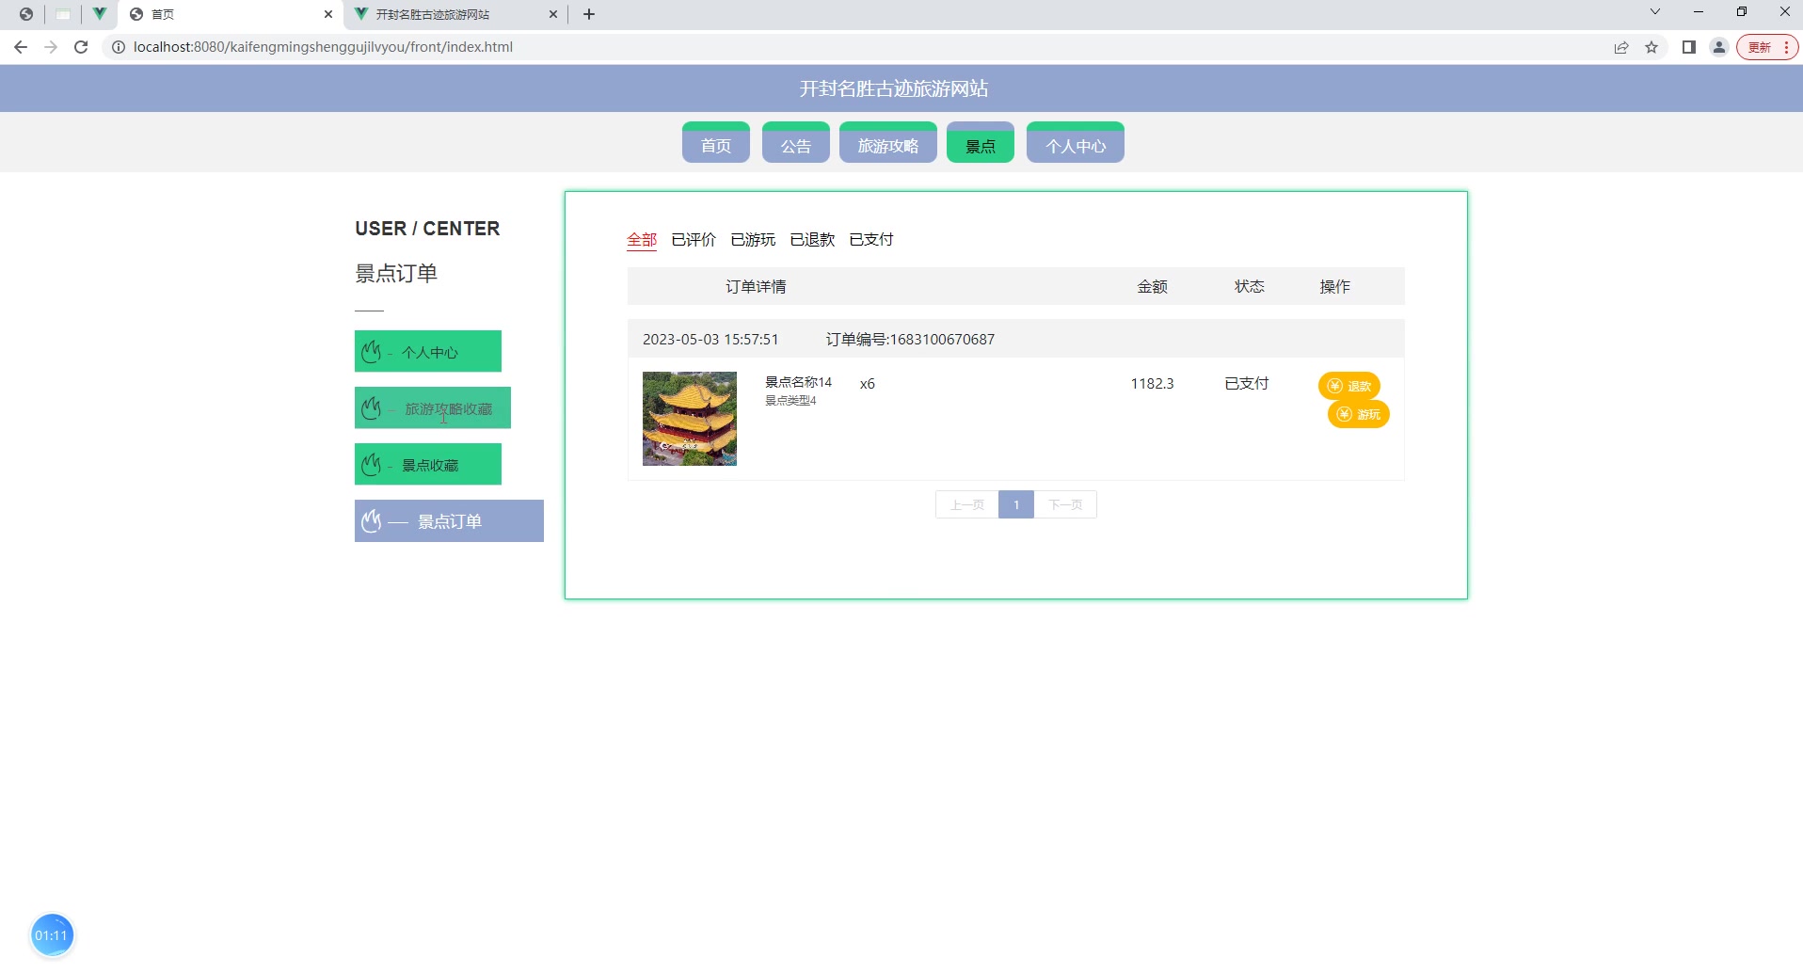Viewport: 1803px width, 973px height.
Task: Go to next page with 下一页
Action: 1066,504
